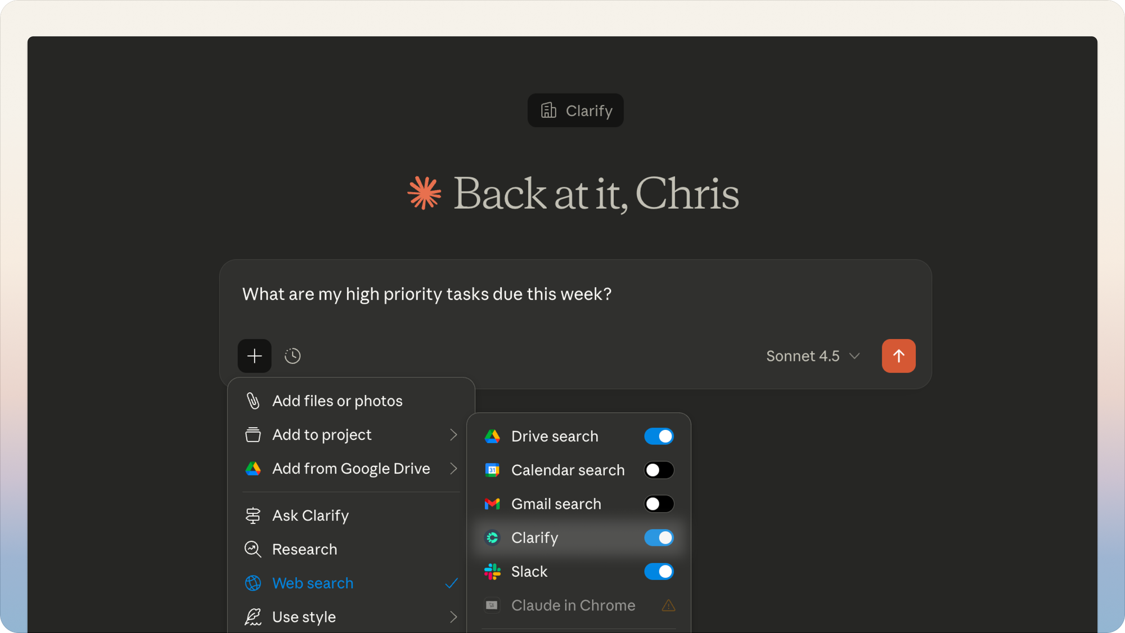Choose Ask Clarify menu entry
The height and width of the screenshot is (633, 1125).
tap(310, 515)
